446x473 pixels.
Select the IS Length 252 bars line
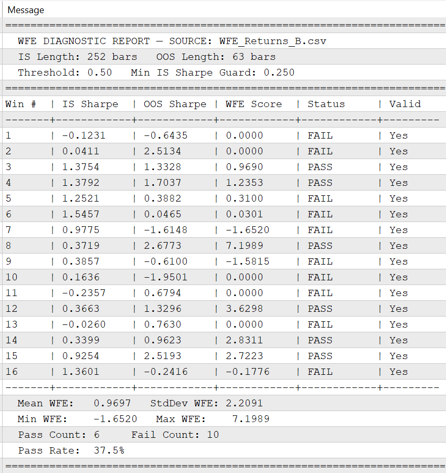[x=224, y=57]
